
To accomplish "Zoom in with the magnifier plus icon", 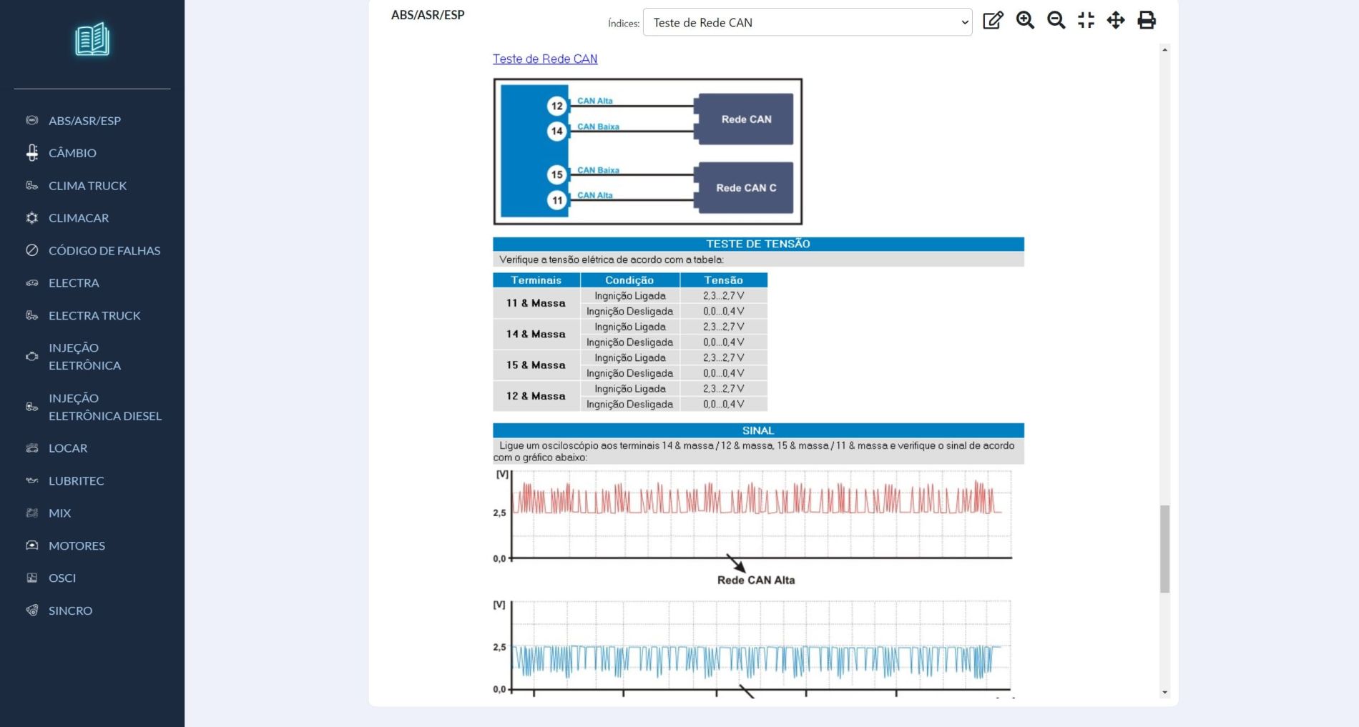I will click(1025, 21).
